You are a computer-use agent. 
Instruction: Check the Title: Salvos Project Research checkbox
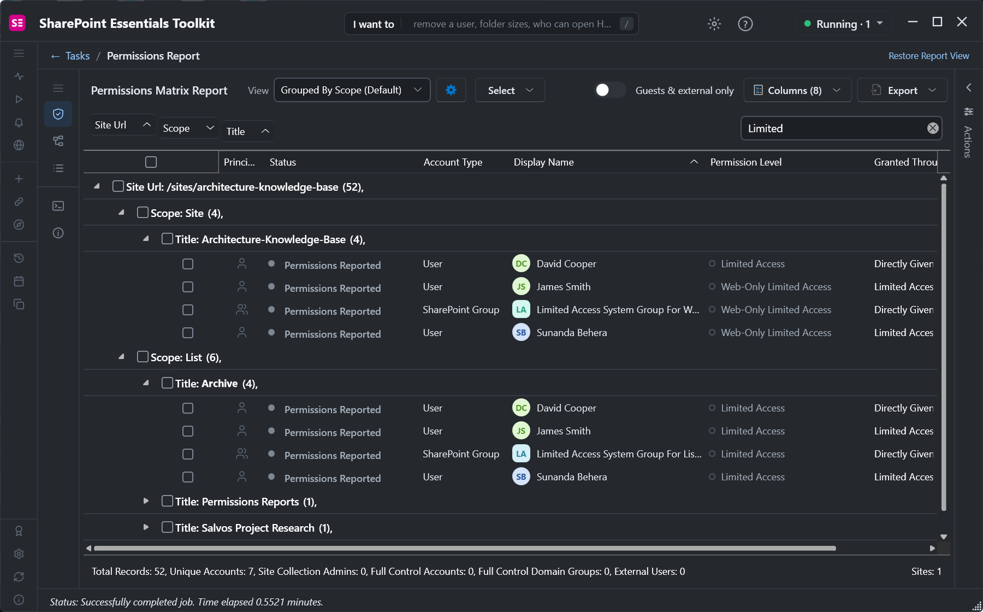(x=167, y=527)
